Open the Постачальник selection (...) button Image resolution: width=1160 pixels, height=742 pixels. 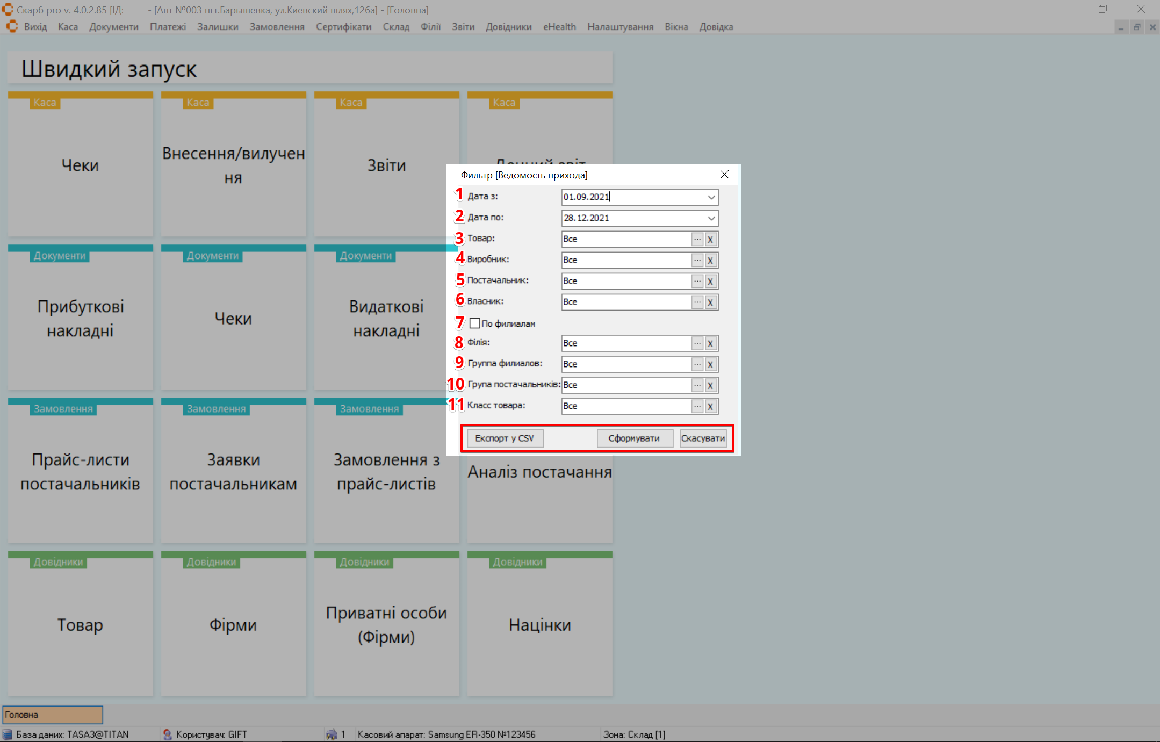(697, 281)
